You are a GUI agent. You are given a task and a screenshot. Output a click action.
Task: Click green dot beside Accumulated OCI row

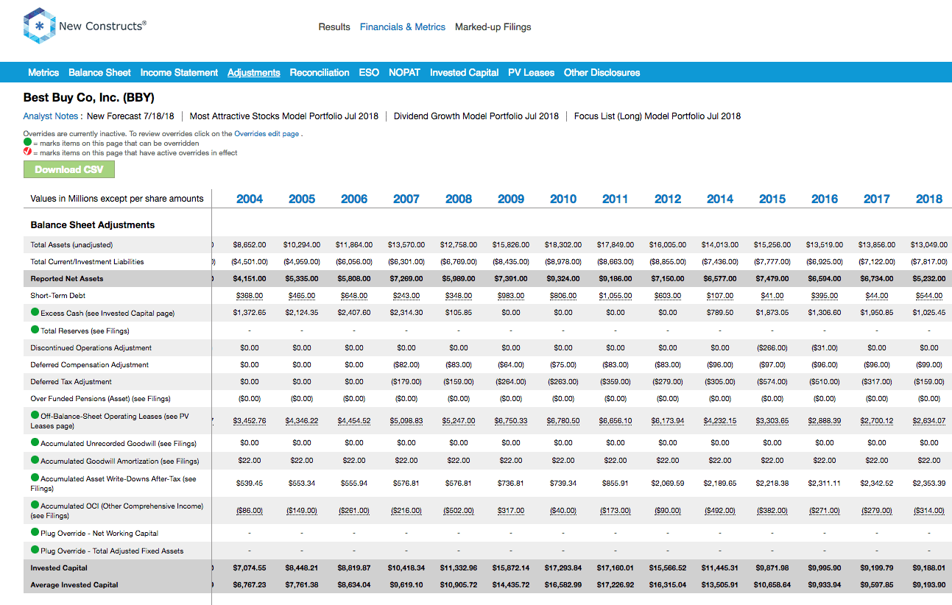(x=35, y=506)
